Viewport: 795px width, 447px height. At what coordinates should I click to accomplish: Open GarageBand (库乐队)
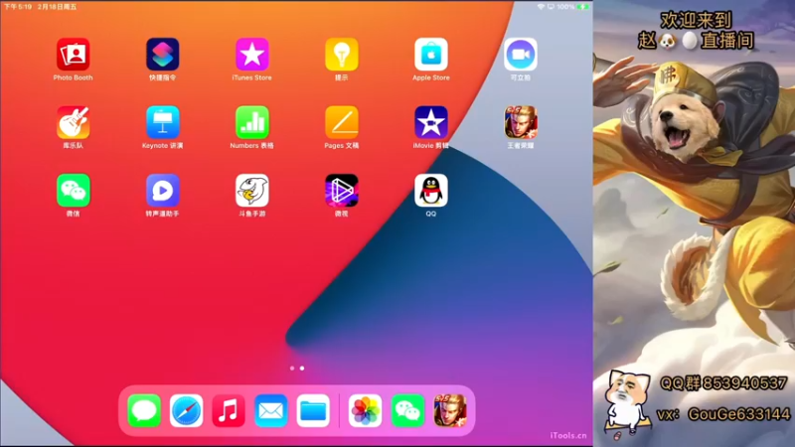point(73,122)
